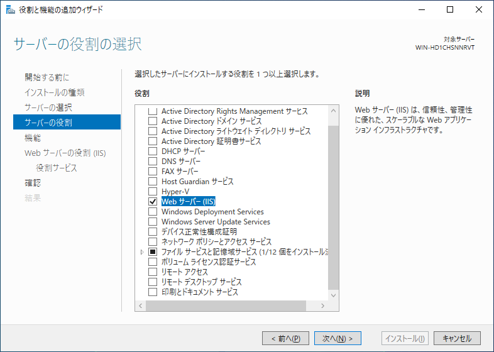Open サーバーの選択 step
The width and height of the screenshot is (494, 352).
[48, 107]
